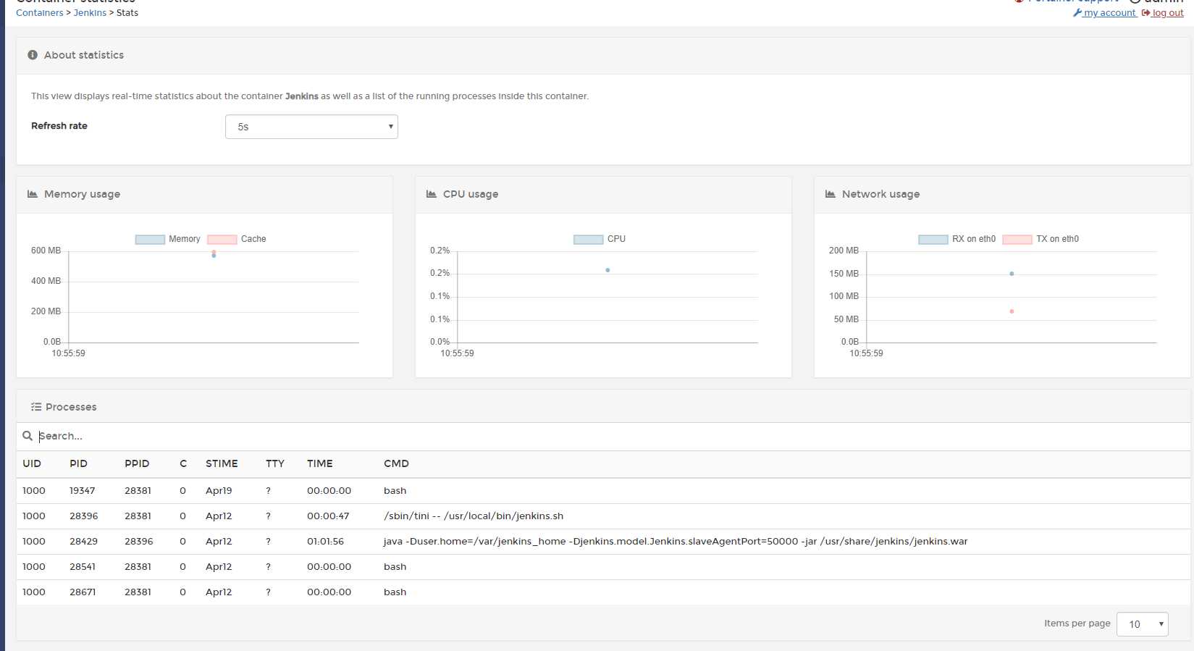Sort processes by STIME column
Image resolution: width=1194 pixels, height=651 pixels.
tap(222, 463)
